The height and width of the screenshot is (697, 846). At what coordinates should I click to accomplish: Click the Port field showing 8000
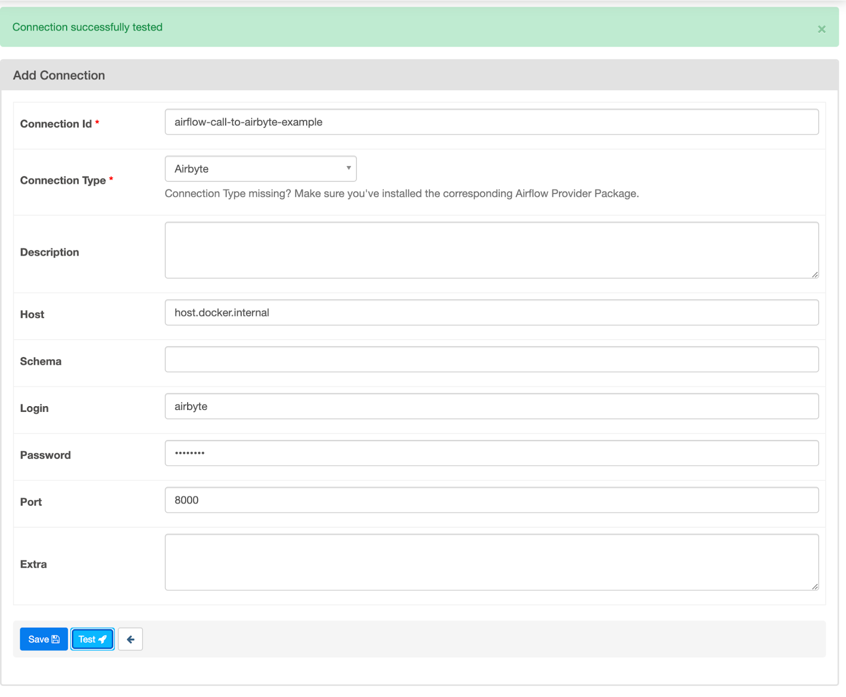point(491,500)
